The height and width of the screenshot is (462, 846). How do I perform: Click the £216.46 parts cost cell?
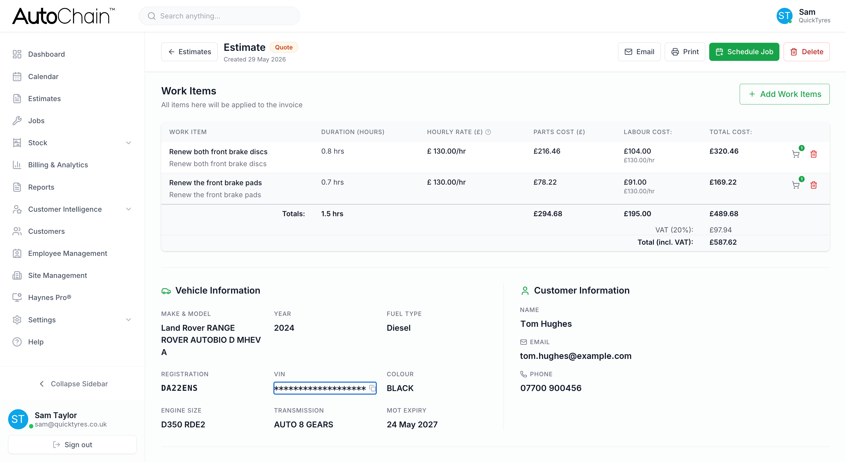(547, 151)
